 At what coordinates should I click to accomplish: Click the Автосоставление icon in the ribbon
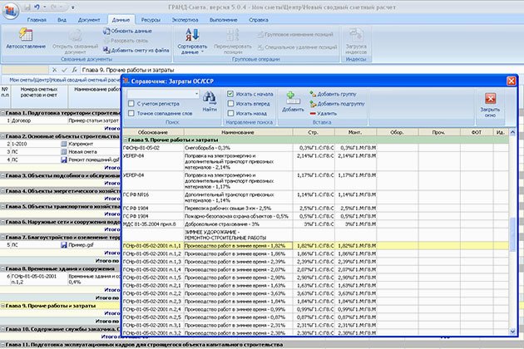tap(24, 34)
